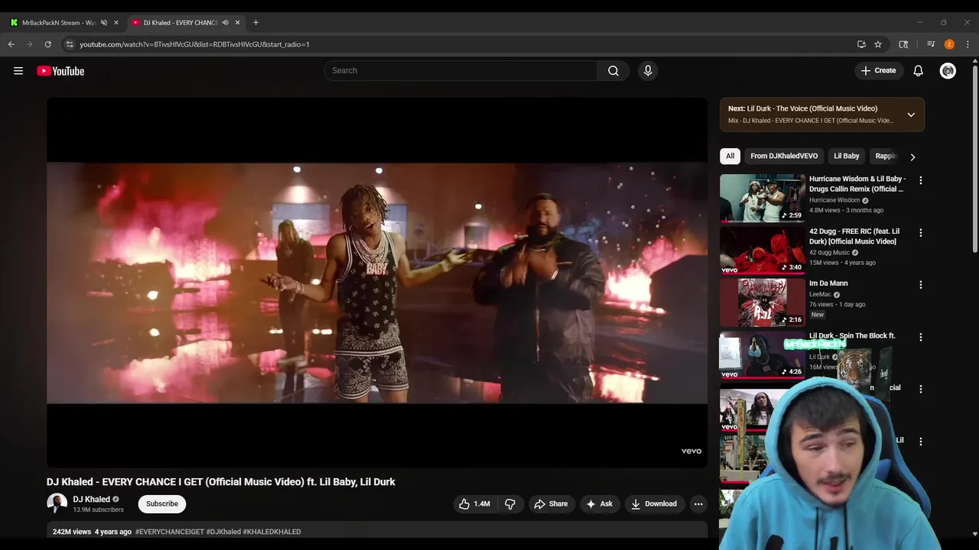
Task: Click the search magnifier button
Action: (x=613, y=70)
